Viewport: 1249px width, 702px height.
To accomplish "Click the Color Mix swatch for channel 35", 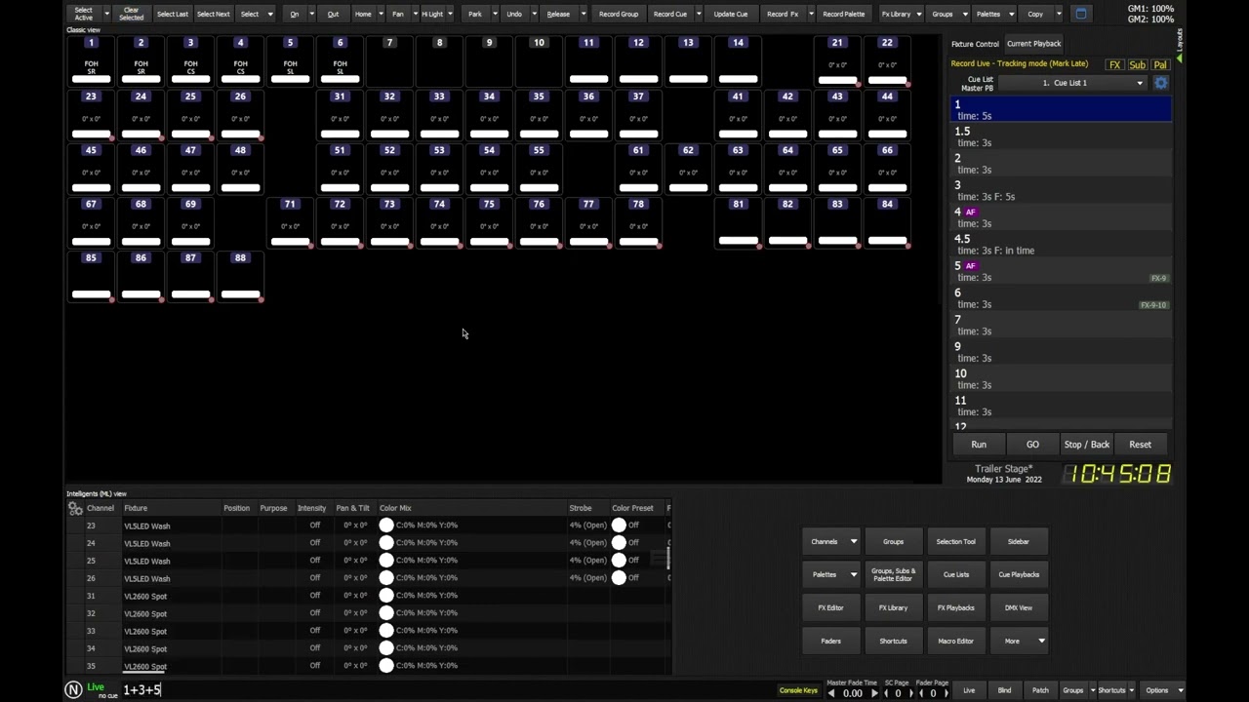I will coord(386,666).
